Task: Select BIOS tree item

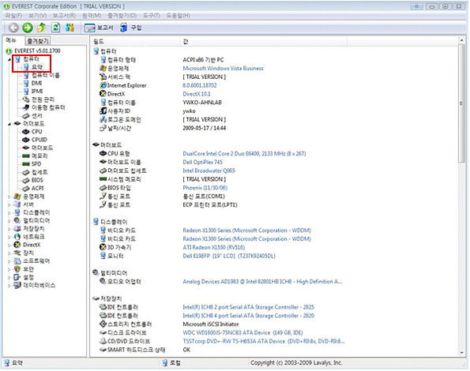Action: tap(37, 180)
